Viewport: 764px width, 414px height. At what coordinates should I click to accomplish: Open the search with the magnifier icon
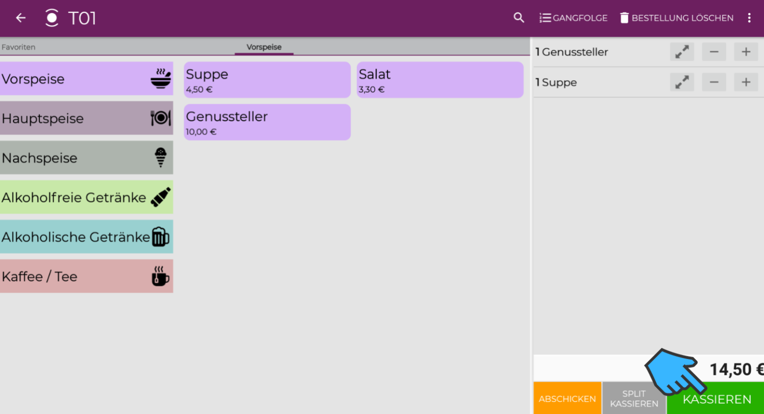(519, 17)
